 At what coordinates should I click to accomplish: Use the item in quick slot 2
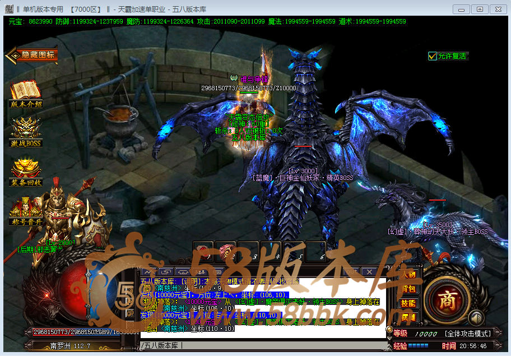(226, 252)
